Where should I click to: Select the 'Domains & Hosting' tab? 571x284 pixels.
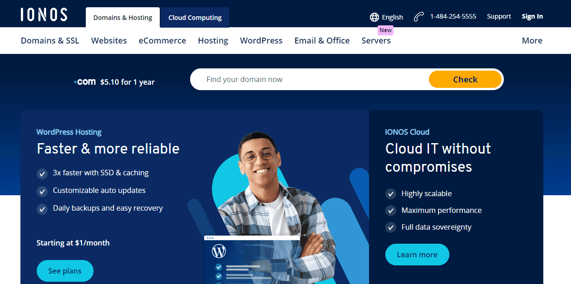point(122,17)
